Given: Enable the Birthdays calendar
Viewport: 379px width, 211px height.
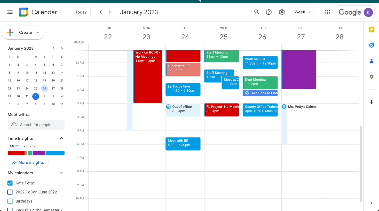Looking at the screenshot, I should [10, 201].
